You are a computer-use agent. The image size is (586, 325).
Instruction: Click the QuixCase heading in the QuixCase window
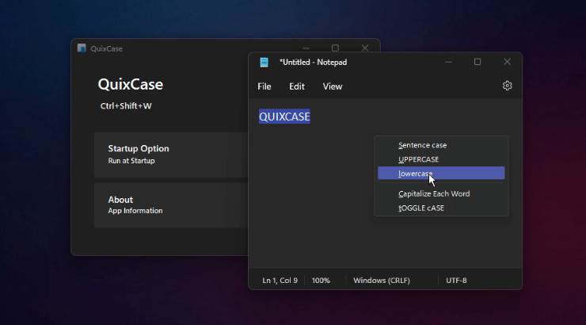click(x=131, y=85)
